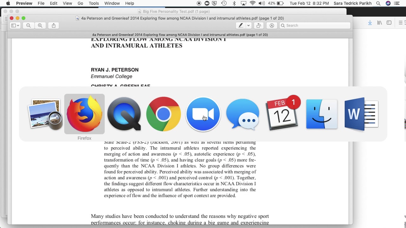Open Spotlight search magnifier
This screenshot has height=228, width=406.
click(x=378, y=3)
